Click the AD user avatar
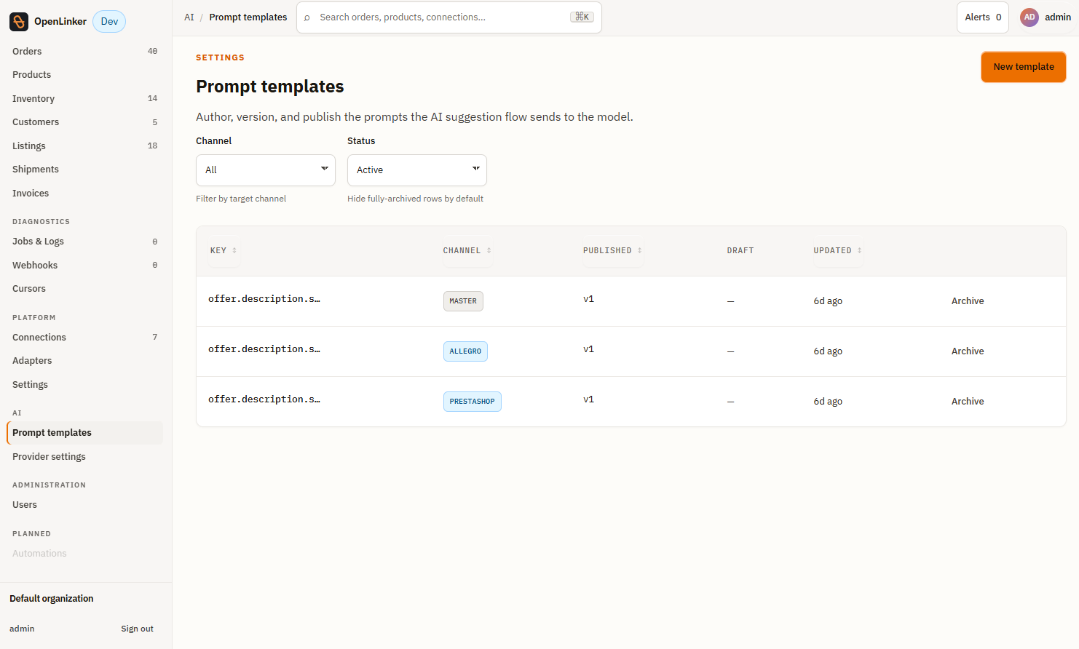The image size is (1079, 649). click(x=1029, y=17)
